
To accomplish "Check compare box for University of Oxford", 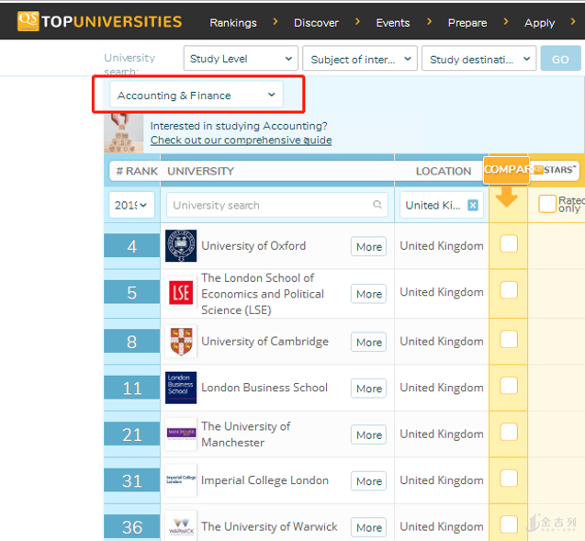I will tap(509, 243).
